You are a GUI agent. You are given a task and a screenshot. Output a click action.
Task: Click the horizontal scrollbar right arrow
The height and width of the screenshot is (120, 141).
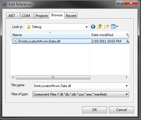[x=126, y=77]
